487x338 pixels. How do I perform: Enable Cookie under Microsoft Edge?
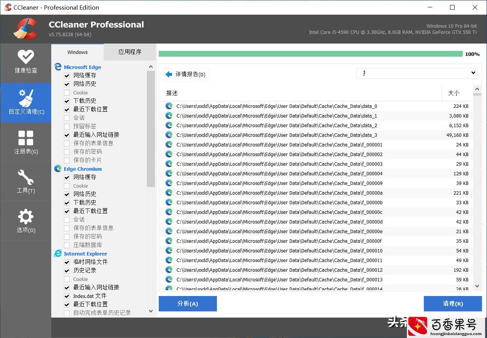click(x=67, y=92)
